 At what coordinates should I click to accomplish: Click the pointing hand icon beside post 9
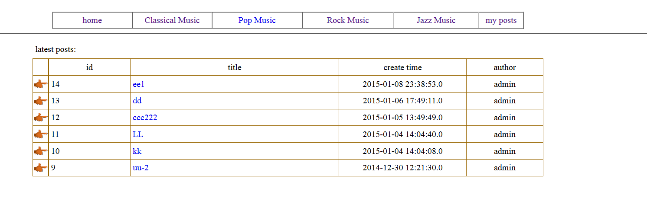pos(41,168)
